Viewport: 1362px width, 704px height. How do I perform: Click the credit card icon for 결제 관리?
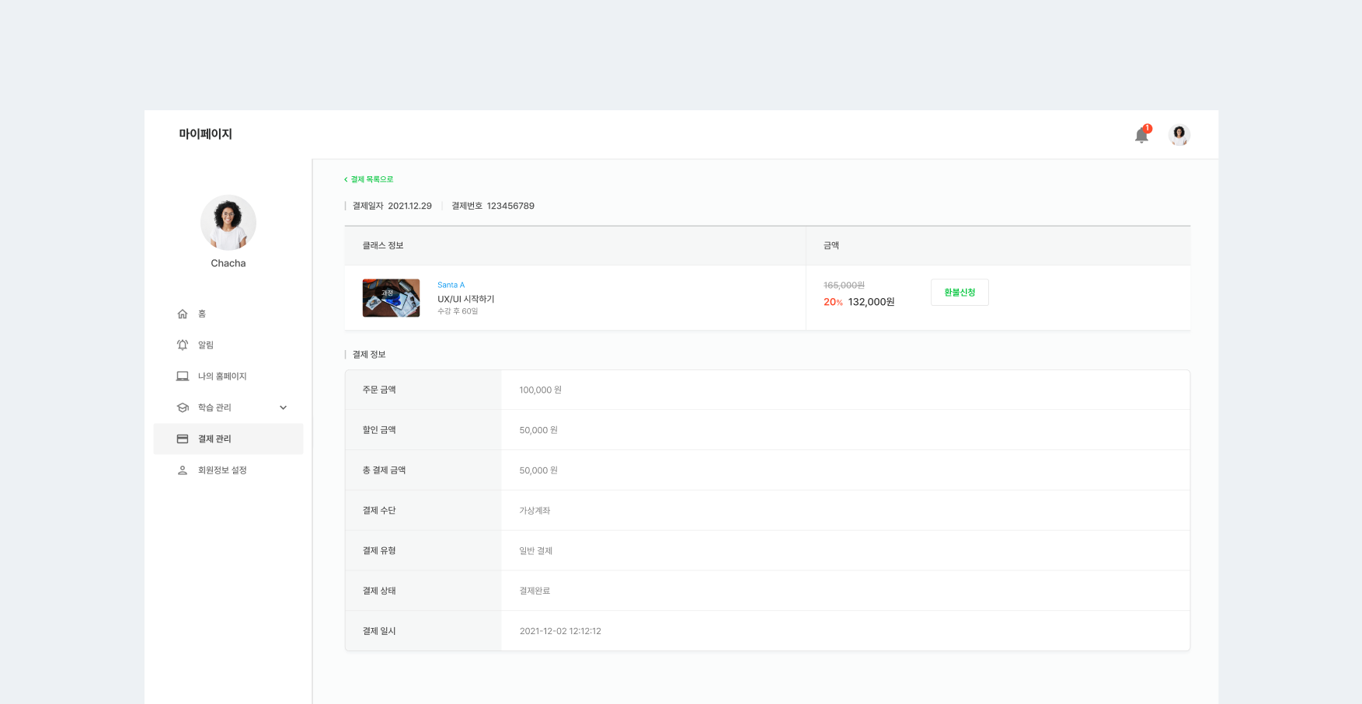[x=183, y=439]
